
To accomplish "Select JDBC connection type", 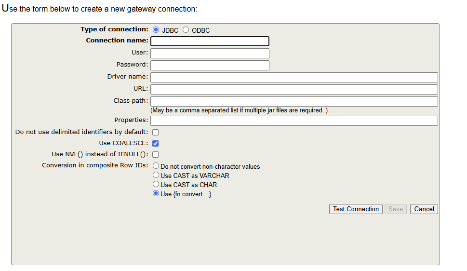I will point(156,30).
